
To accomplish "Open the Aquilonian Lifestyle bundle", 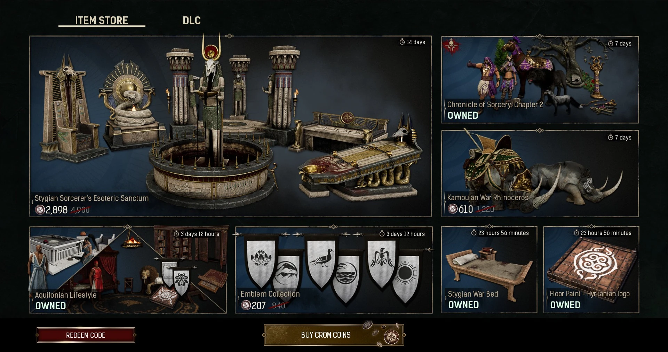I will [128, 270].
